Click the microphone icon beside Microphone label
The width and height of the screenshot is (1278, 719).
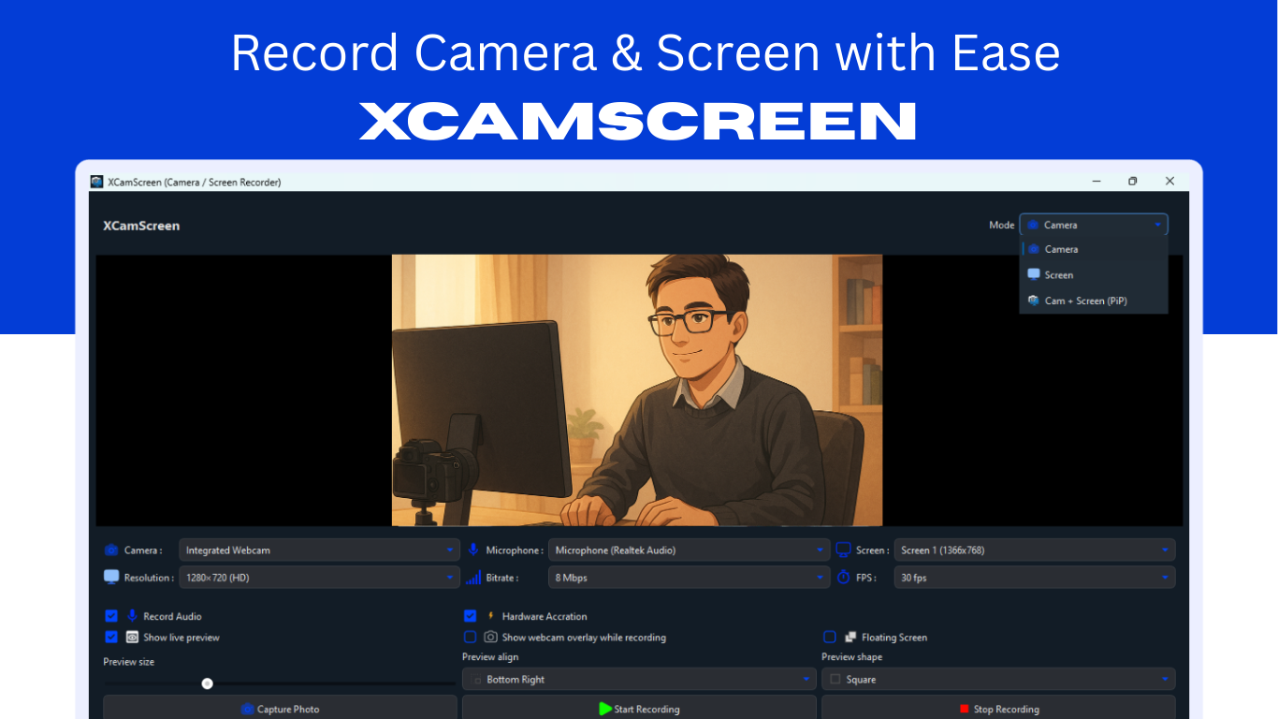pyautogui.click(x=474, y=550)
